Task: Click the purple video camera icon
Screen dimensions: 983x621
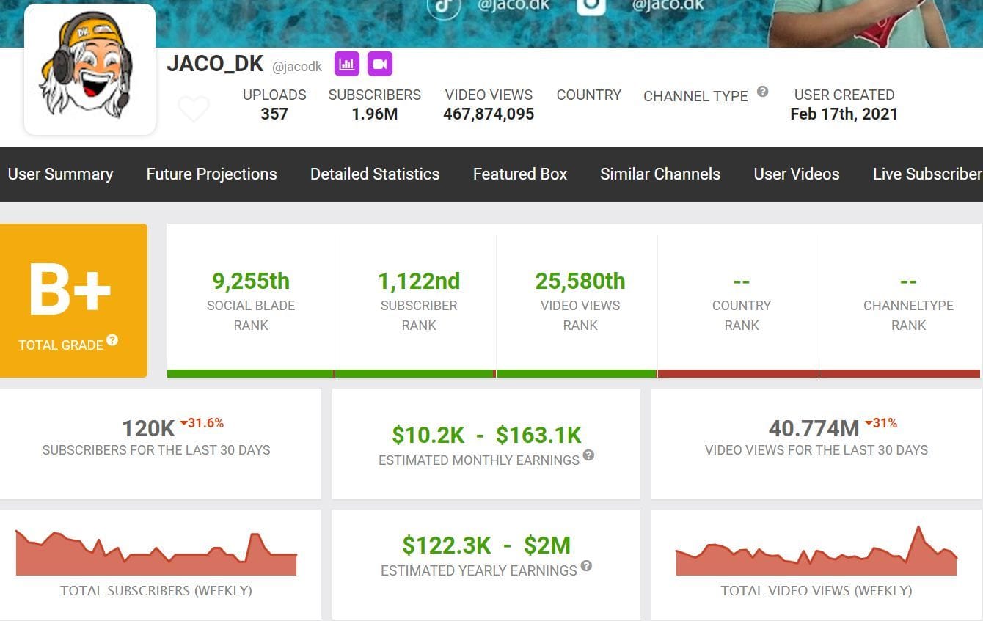Action: click(x=379, y=64)
